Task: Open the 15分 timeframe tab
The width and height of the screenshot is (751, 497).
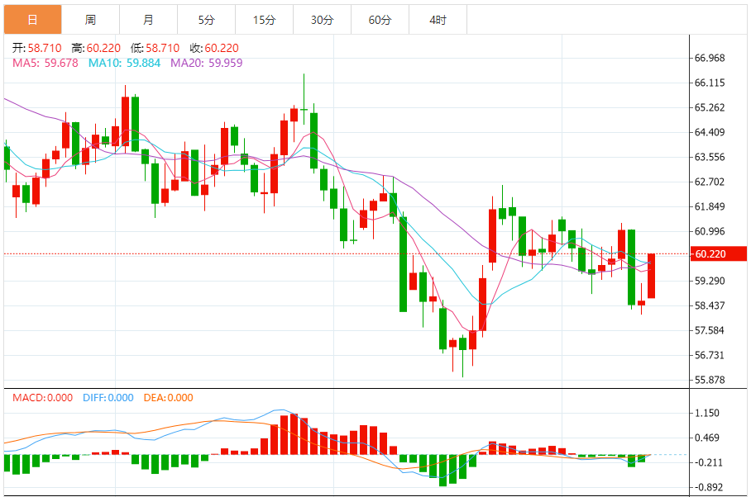Action: coord(265,20)
